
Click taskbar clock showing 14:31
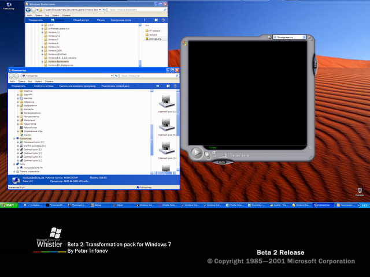pyautogui.click(x=365, y=205)
